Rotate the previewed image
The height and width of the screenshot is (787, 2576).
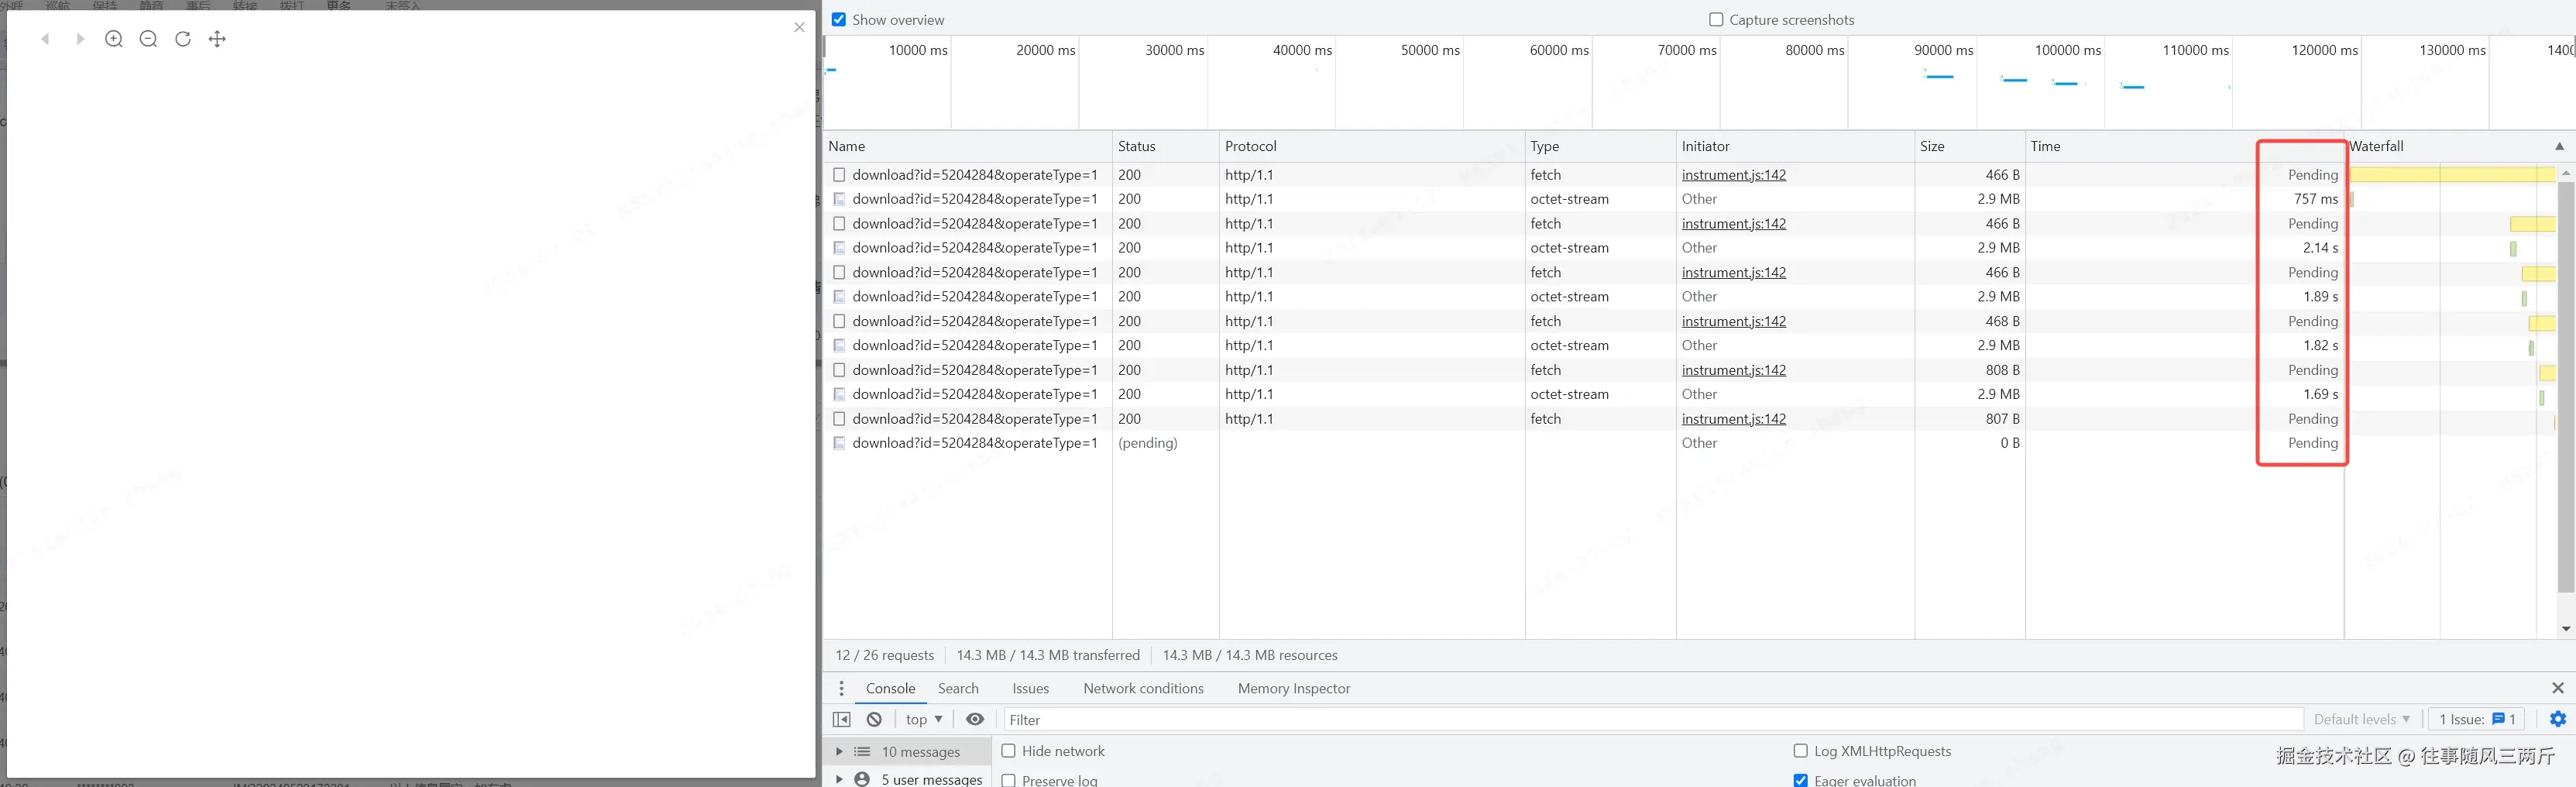click(x=183, y=39)
